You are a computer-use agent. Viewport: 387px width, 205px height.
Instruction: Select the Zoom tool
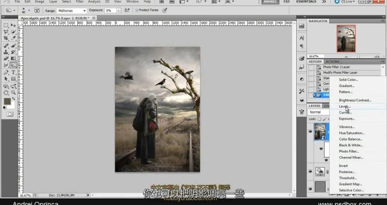point(13,93)
